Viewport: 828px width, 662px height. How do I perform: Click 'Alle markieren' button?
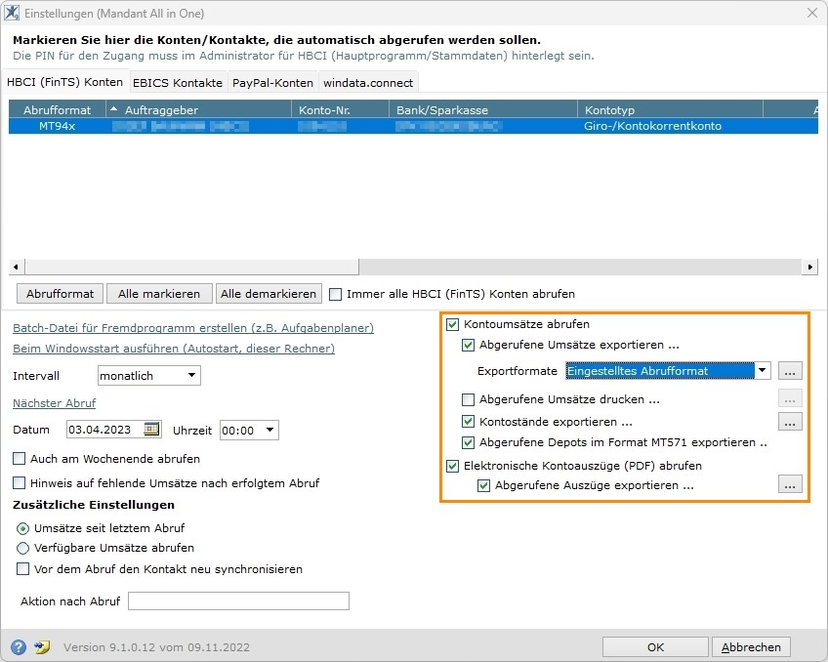[x=159, y=294]
